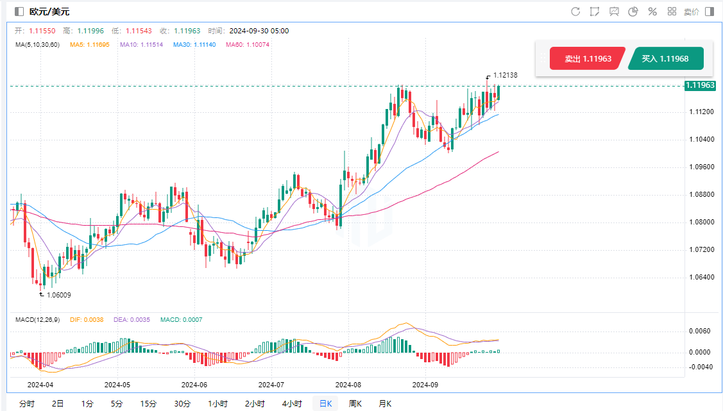The height and width of the screenshot is (411, 723).
Task: Select the drawing tools icon
Action: (x=595, y=12)
